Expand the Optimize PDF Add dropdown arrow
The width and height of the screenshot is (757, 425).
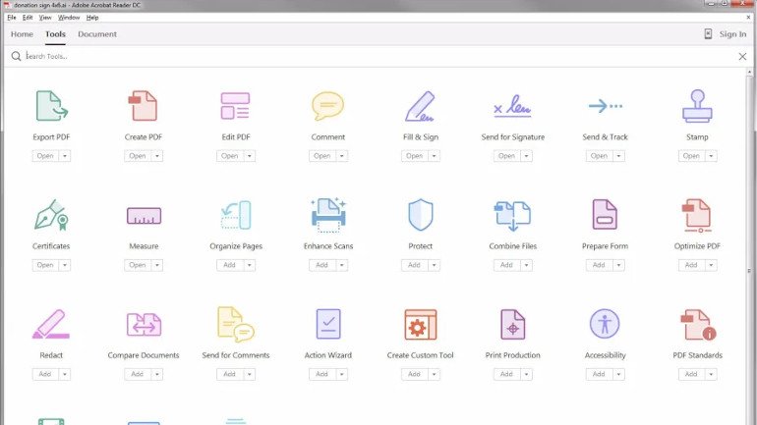(712, 265)
